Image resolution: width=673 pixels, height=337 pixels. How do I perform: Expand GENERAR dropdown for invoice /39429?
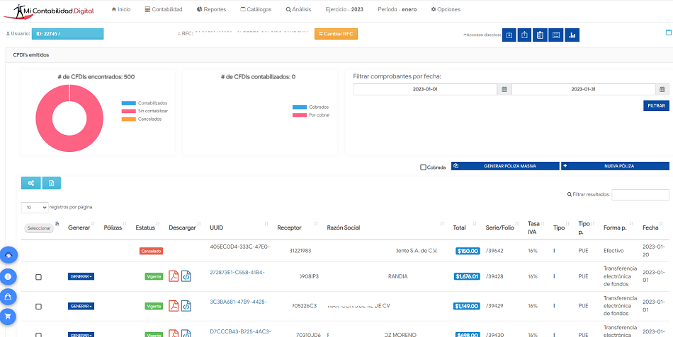tap(81, 306)
